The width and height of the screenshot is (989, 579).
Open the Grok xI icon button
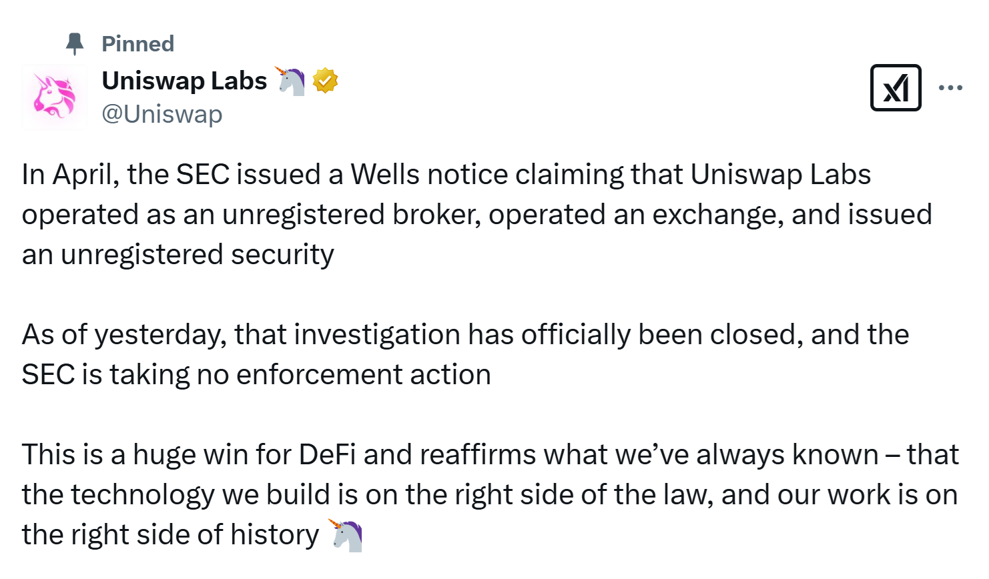pos(896,87)
